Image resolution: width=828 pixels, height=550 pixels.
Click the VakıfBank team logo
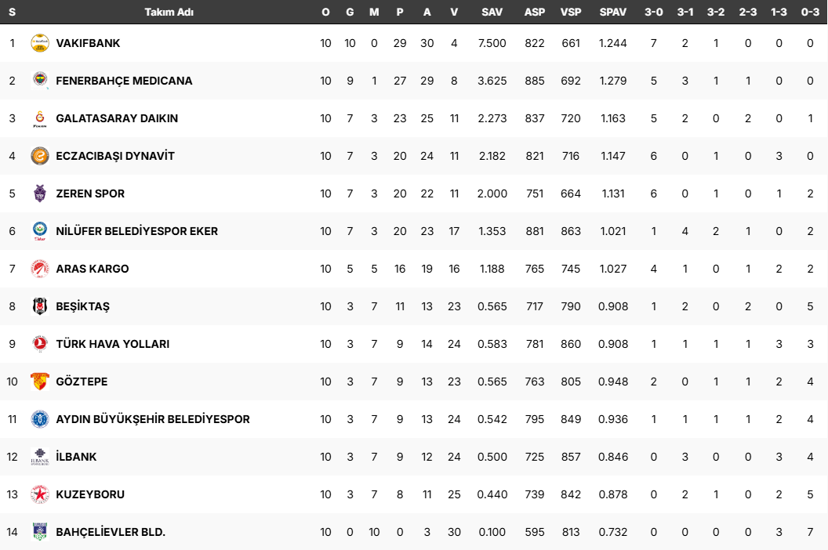pos(40,43)
